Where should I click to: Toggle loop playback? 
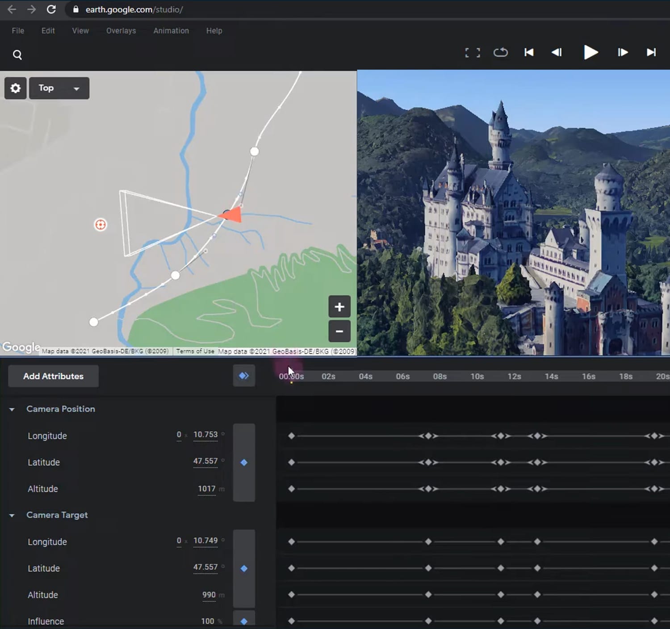click(500, 53)
